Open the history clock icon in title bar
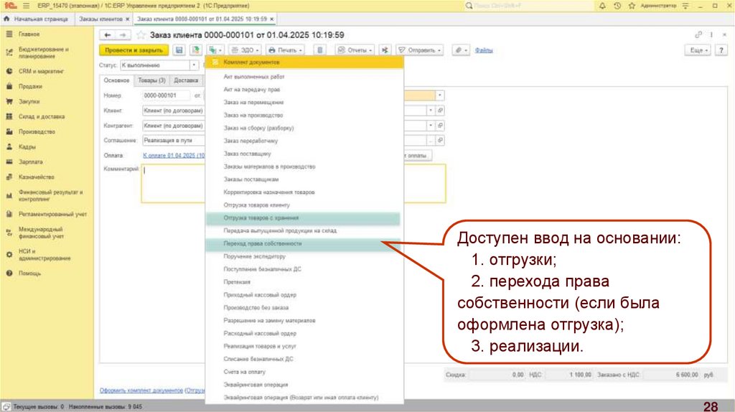Viewport: 735px width, 412px height. [x=618, y=6]
